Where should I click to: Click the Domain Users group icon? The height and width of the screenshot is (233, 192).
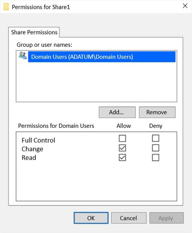23,56
